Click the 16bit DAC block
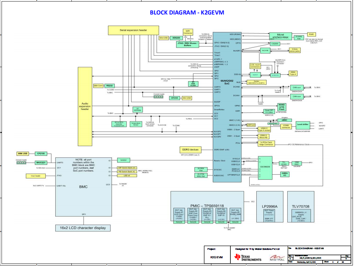The image size is (354, 266). point(297,164)
